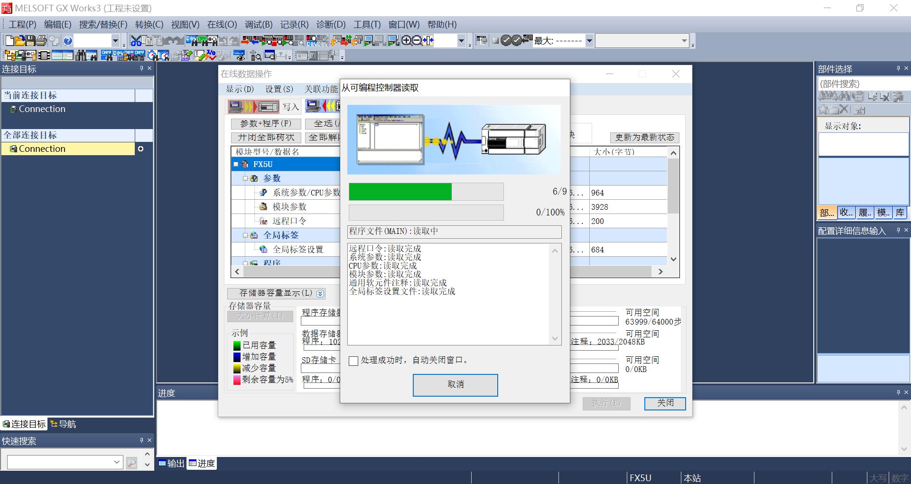Screen dimensions: 911x484
Task: Open the 在线(O) menu
Action: click(222, 24)
